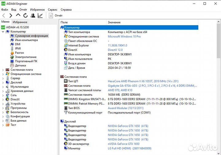Click the vertical scrollbar up arrow
Screen dimensions: 221x155
(219, 22)
